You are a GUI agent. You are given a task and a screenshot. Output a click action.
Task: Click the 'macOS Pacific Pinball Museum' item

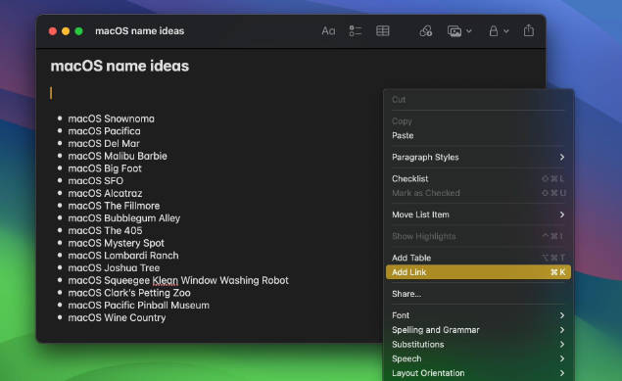[x=138, y=306]
